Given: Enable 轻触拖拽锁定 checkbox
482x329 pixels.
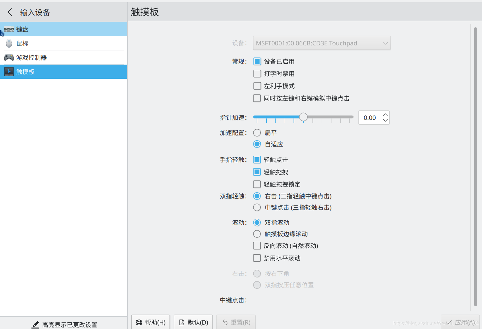Looking at the screenshot, I should (257, 184).
